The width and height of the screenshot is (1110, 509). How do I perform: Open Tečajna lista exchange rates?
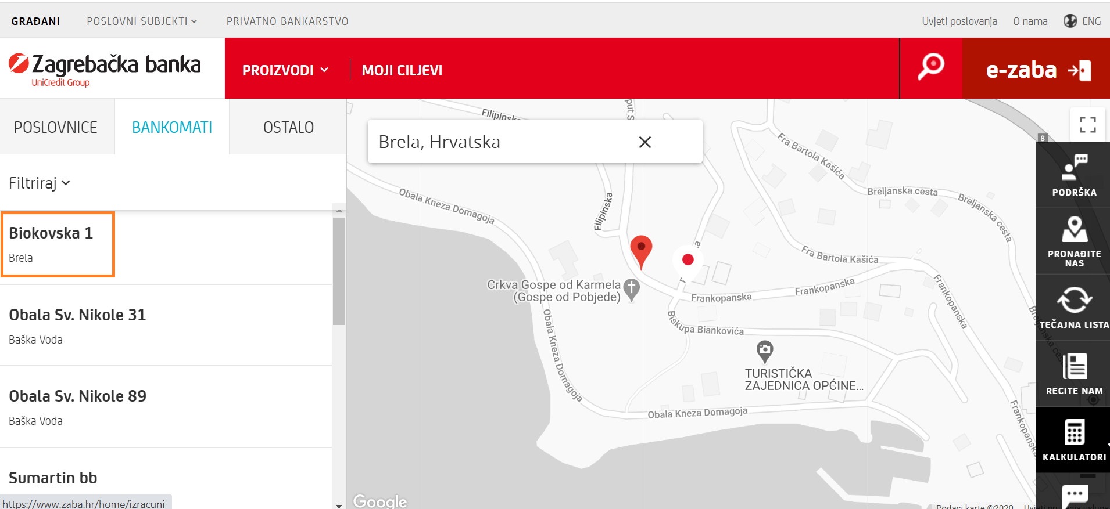tap(1073, 308)
